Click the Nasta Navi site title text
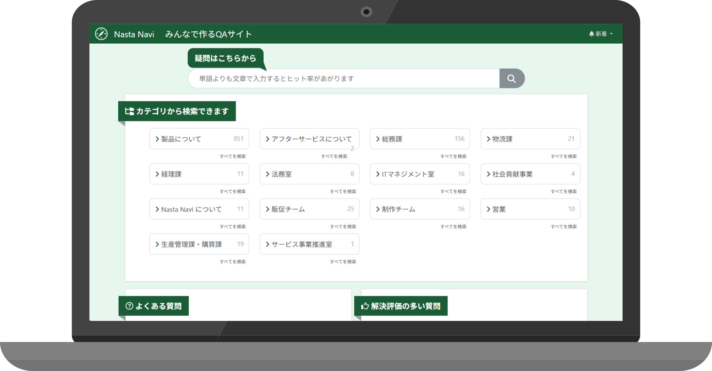The image size is (712, 371). tap(134, 34)
